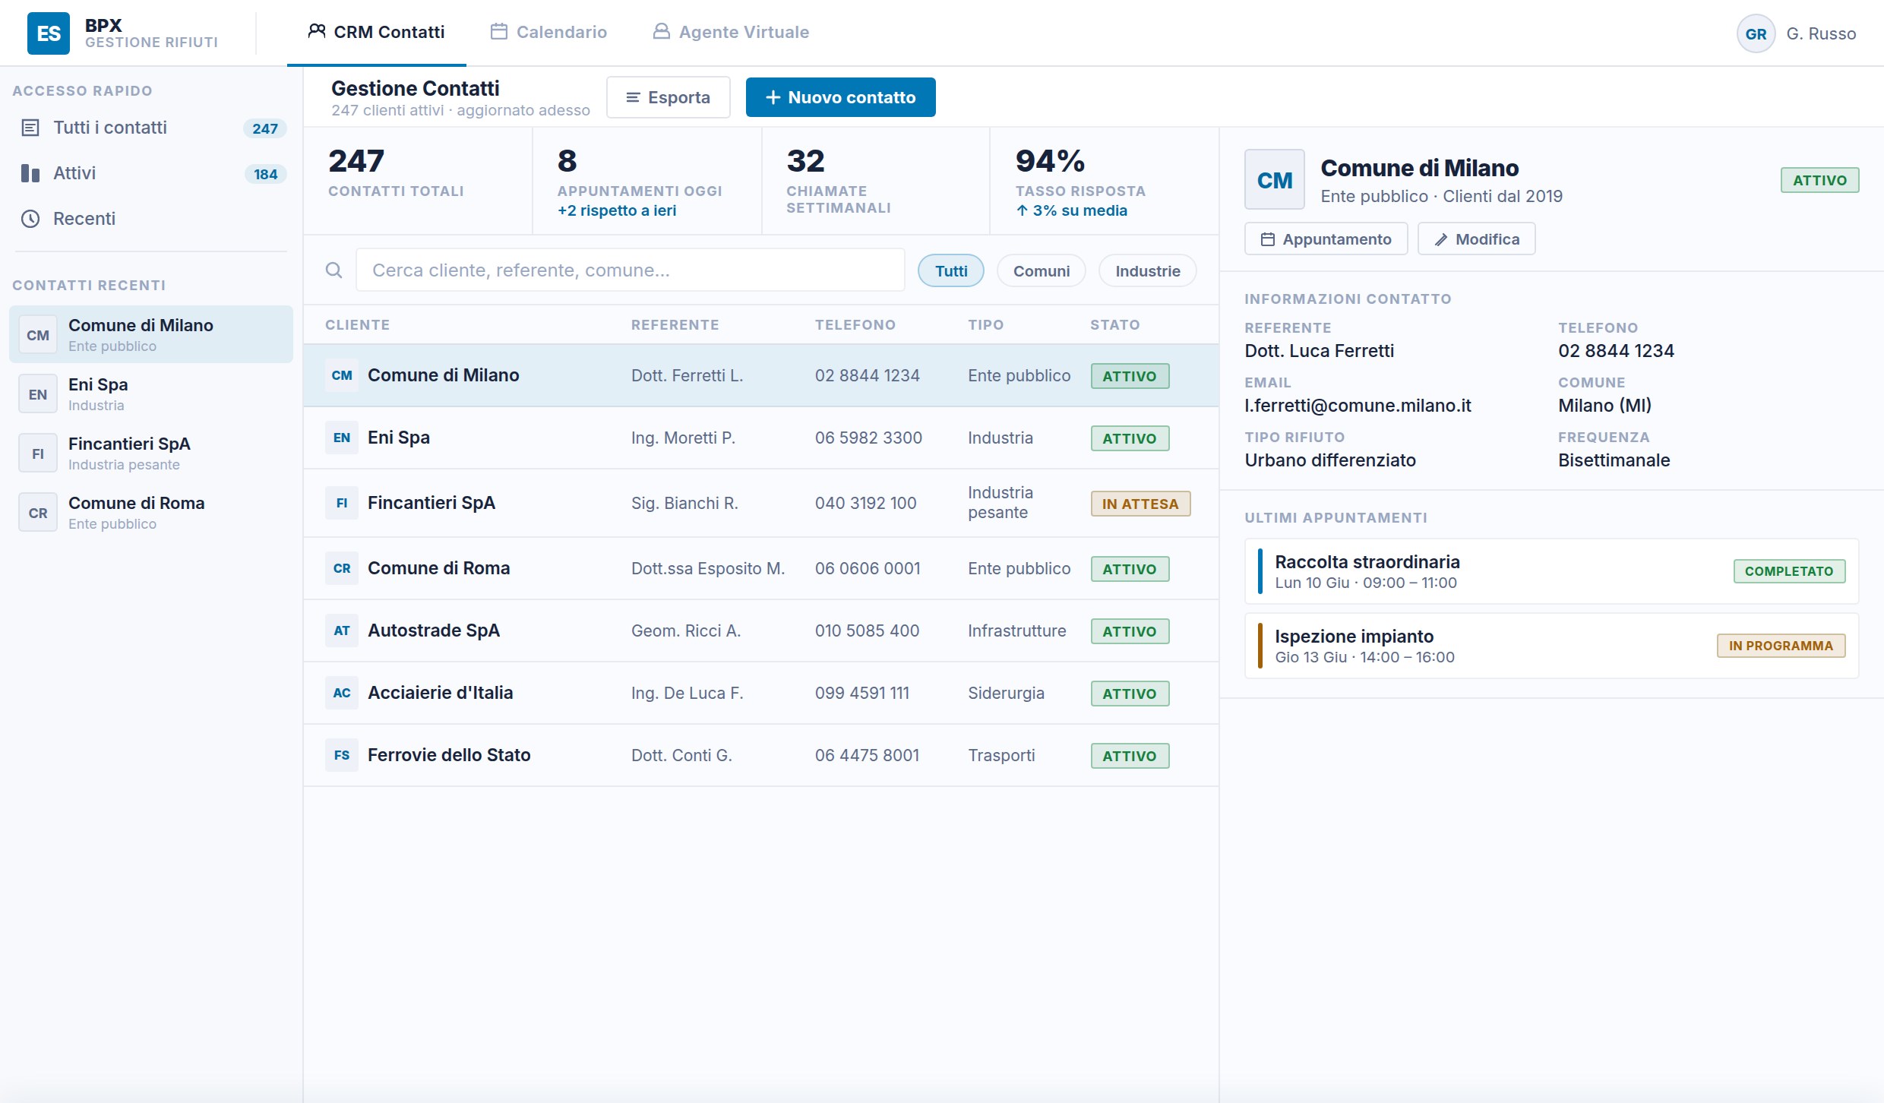Click the Esporta button
The height and width of the screenshot is (1103, 1884).
(x=669, y=97)
